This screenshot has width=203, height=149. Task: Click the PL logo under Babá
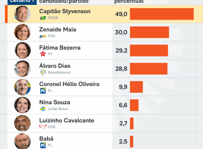(43, 145)
